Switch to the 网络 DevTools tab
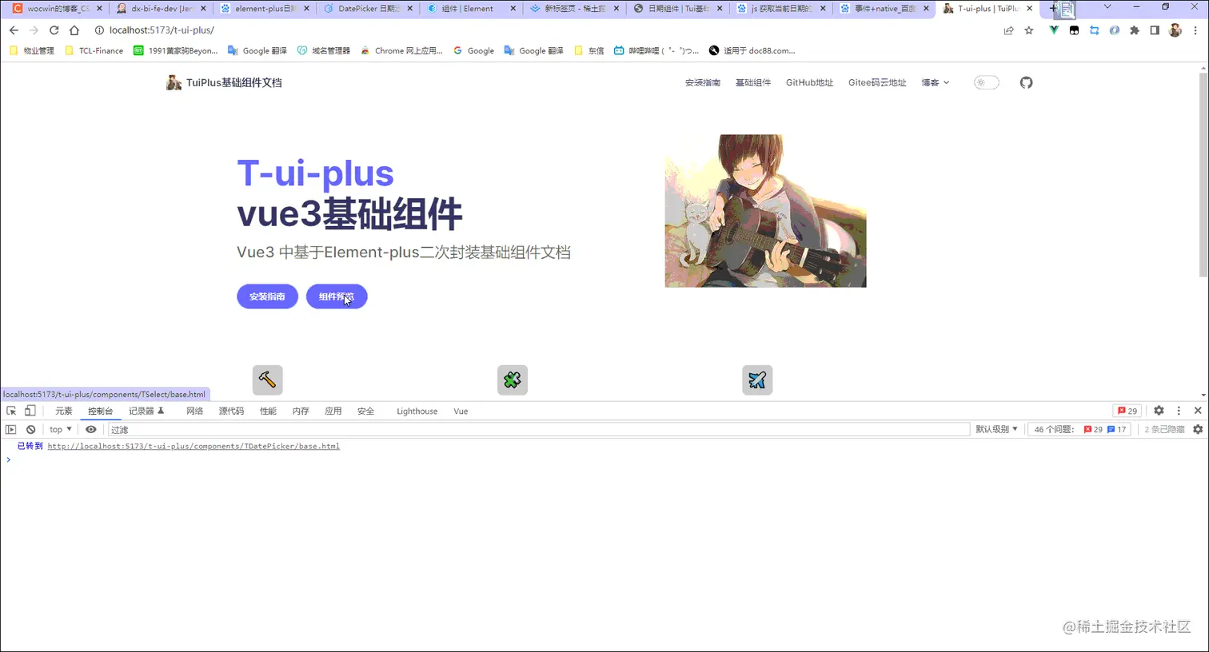 pyautogui.click(x=194, y=410)
